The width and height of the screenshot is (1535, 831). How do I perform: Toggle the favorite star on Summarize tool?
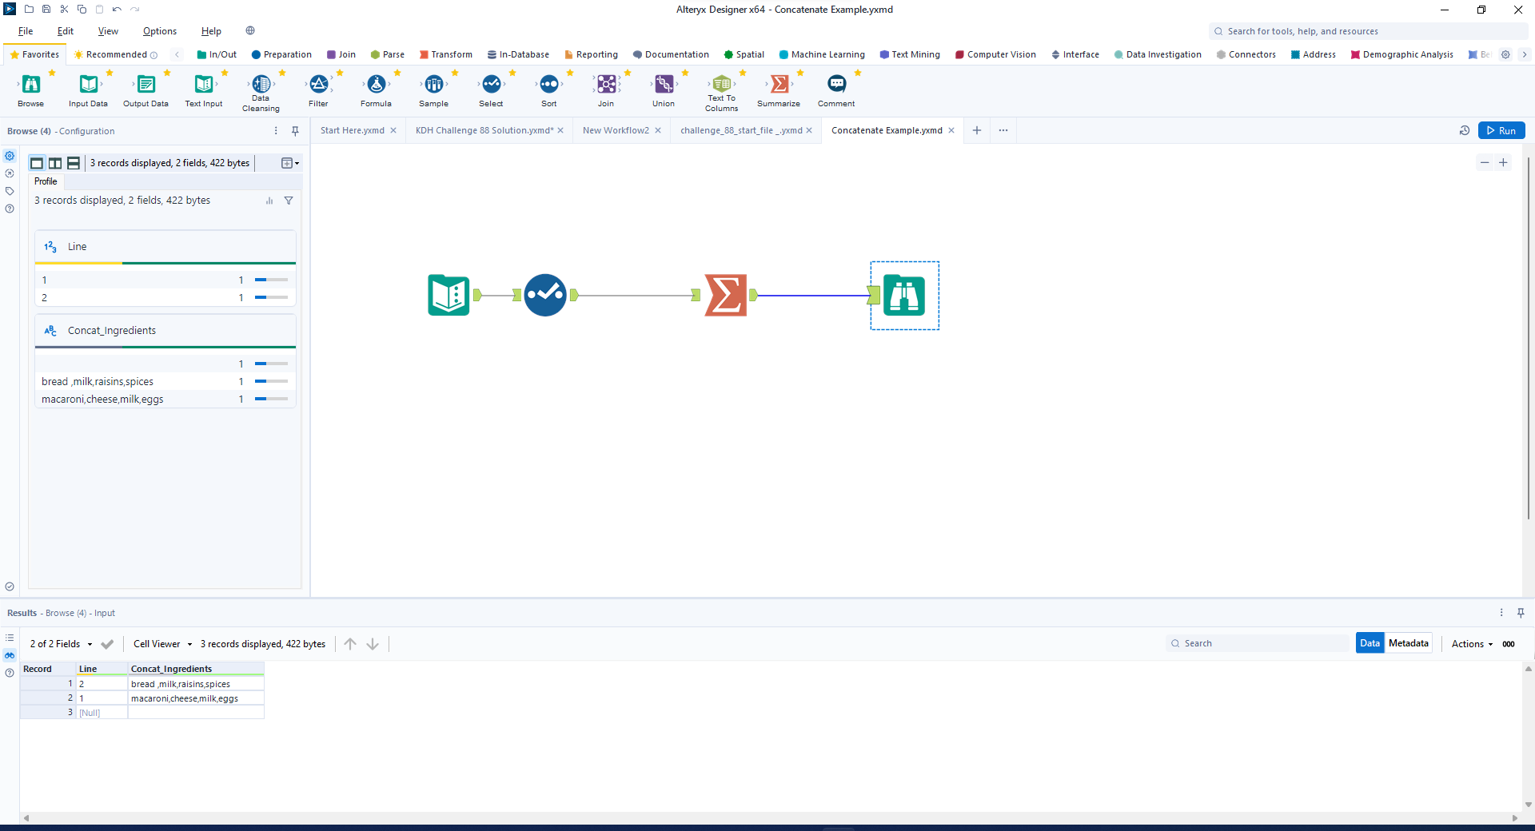[800, 73]
